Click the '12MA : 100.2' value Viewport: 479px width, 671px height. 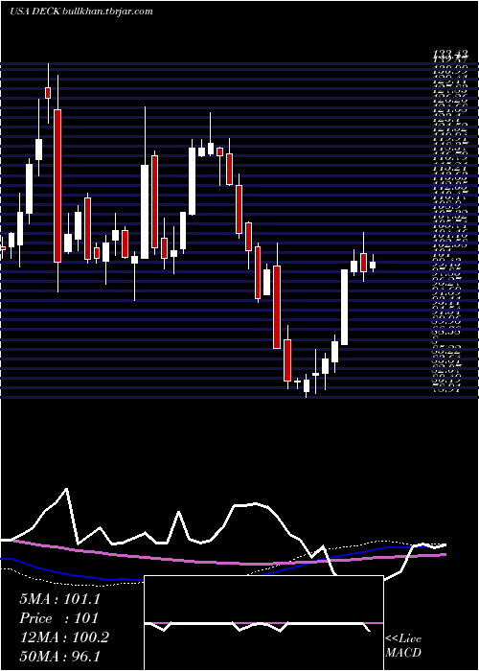(64, 637)
